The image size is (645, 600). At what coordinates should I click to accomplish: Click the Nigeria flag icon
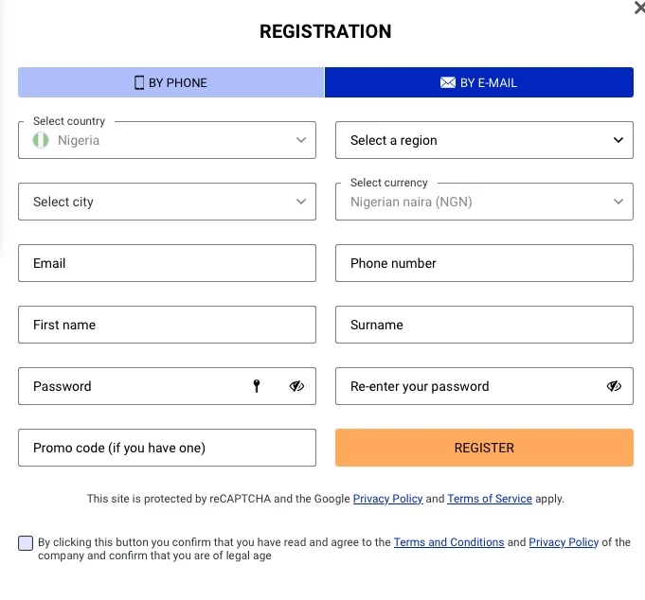41,140
